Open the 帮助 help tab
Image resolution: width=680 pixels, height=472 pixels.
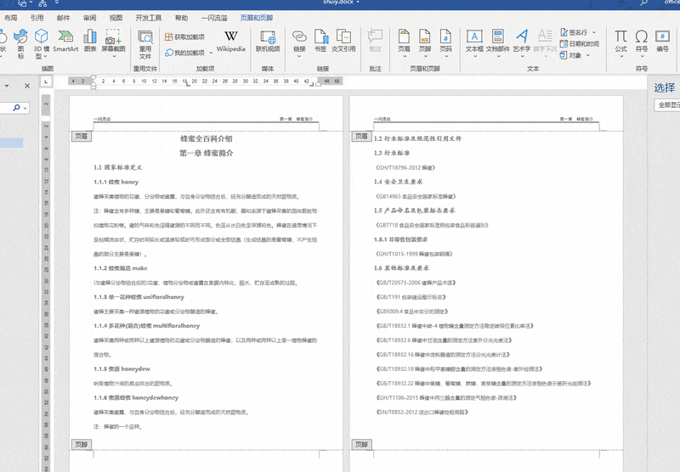click(181, 18)
